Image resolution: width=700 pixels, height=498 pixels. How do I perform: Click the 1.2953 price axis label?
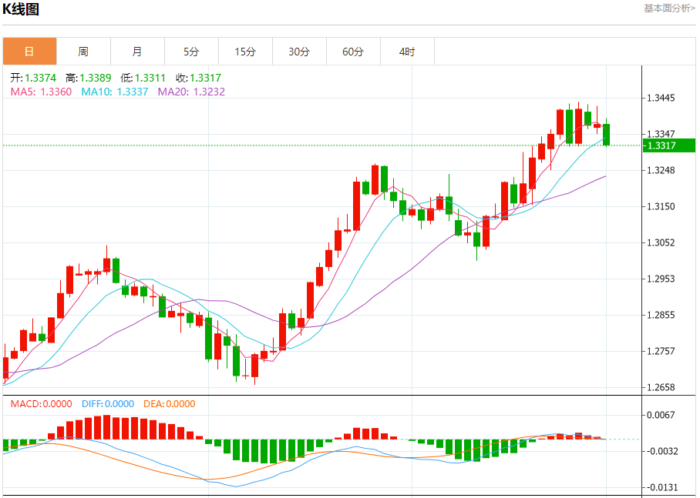[x=661, y=279]
